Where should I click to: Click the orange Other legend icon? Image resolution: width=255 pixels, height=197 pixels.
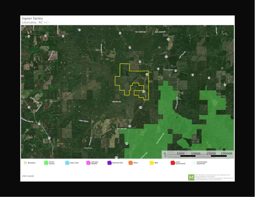130,163
